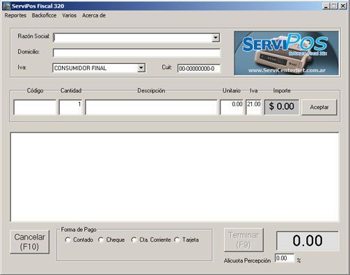
Task: Close the ServiPos Fiscal 320 window
Action: (342, 6)
